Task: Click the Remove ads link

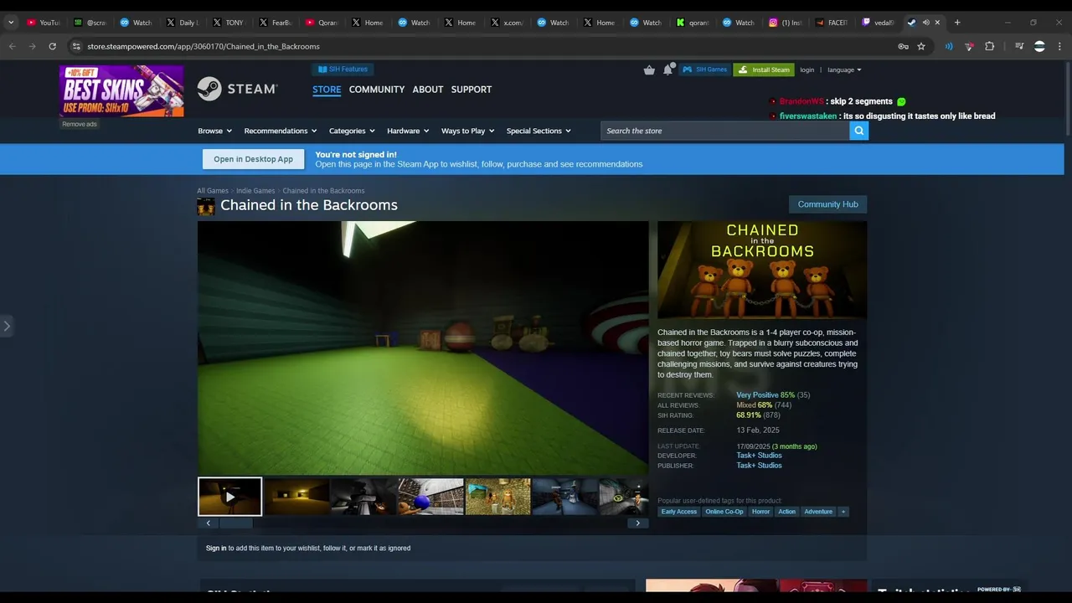Action: pos(80,124)
